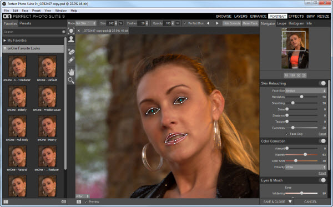Screen dimensions: 333x207
Task: Click the Blemishes slider handle
Action: [301, 97]
